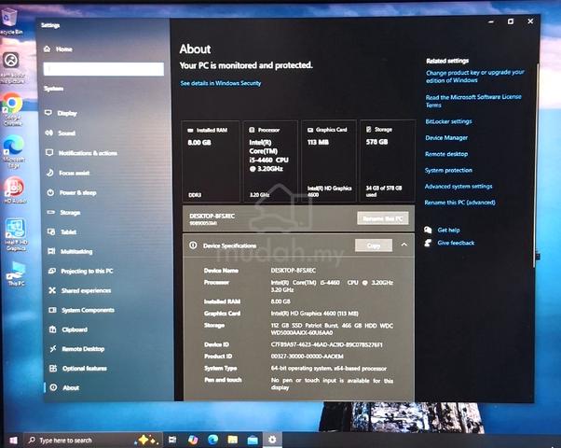This screenshot has height=448, width=561.
Task: Open Edge from the taskbar
Action: 212,440
